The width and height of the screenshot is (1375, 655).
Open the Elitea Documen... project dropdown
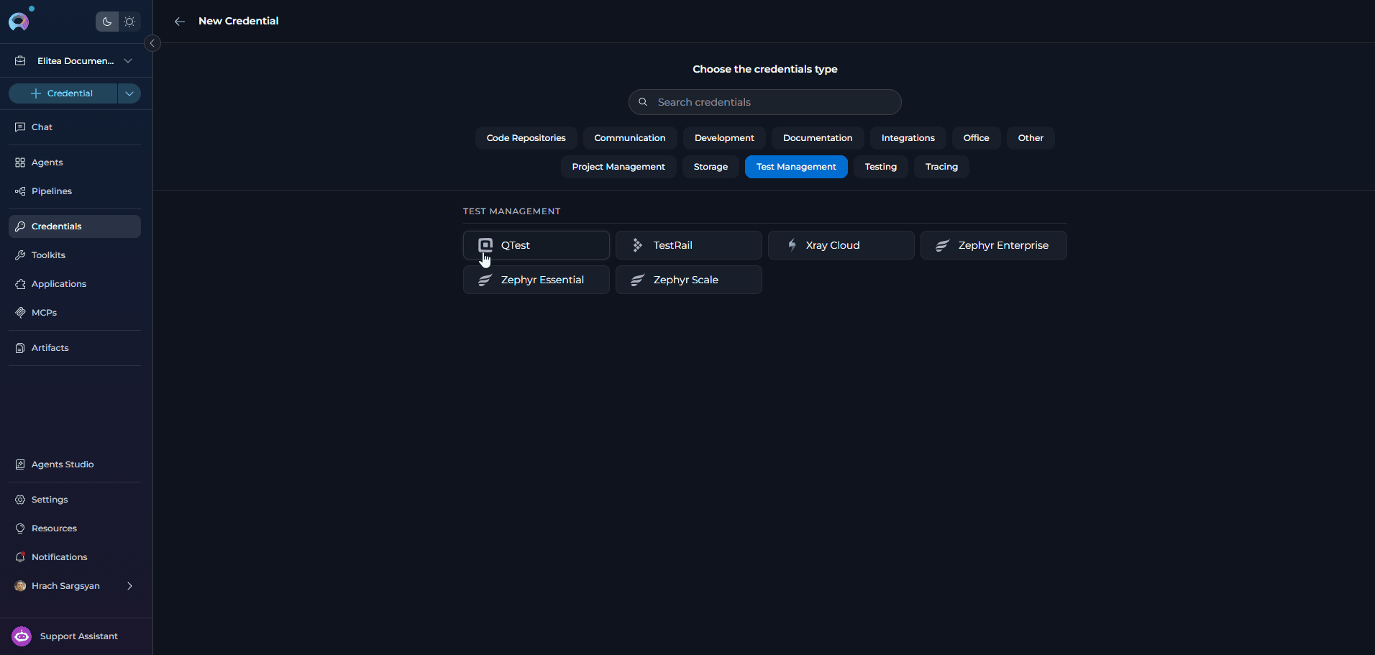tap(76, 61)
